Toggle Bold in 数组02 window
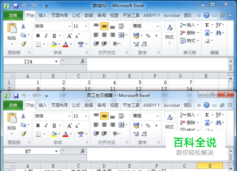 tap(38, 36)
